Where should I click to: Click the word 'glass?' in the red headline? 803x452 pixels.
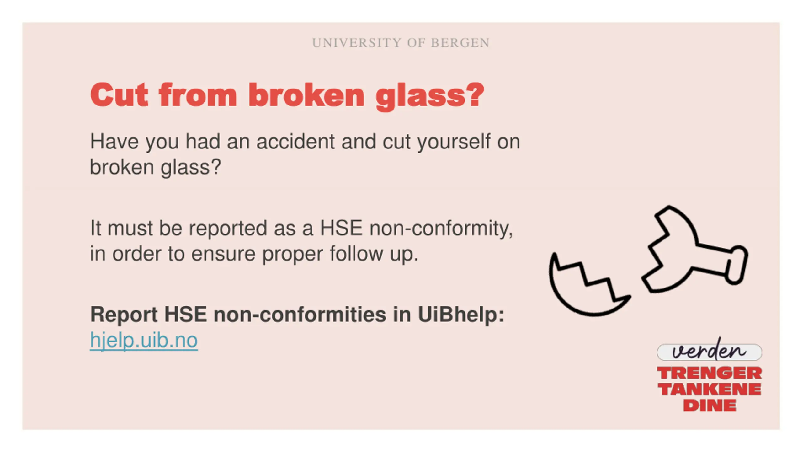[x=430, y=96]
